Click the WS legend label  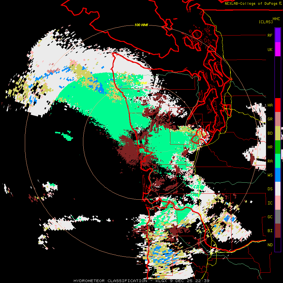click(x=270, y=175)
